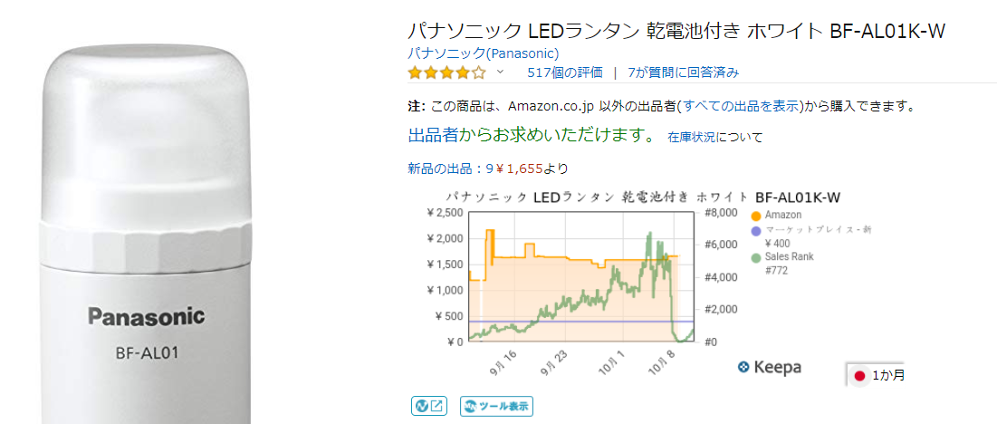Open the 新品の出品 new offers link
Image resolution: width=997 pixels, height=424 pixels.
(x=445, y=168)
